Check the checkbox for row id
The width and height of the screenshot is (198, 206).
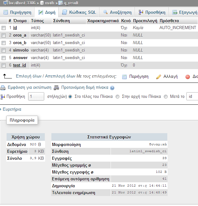3,28
